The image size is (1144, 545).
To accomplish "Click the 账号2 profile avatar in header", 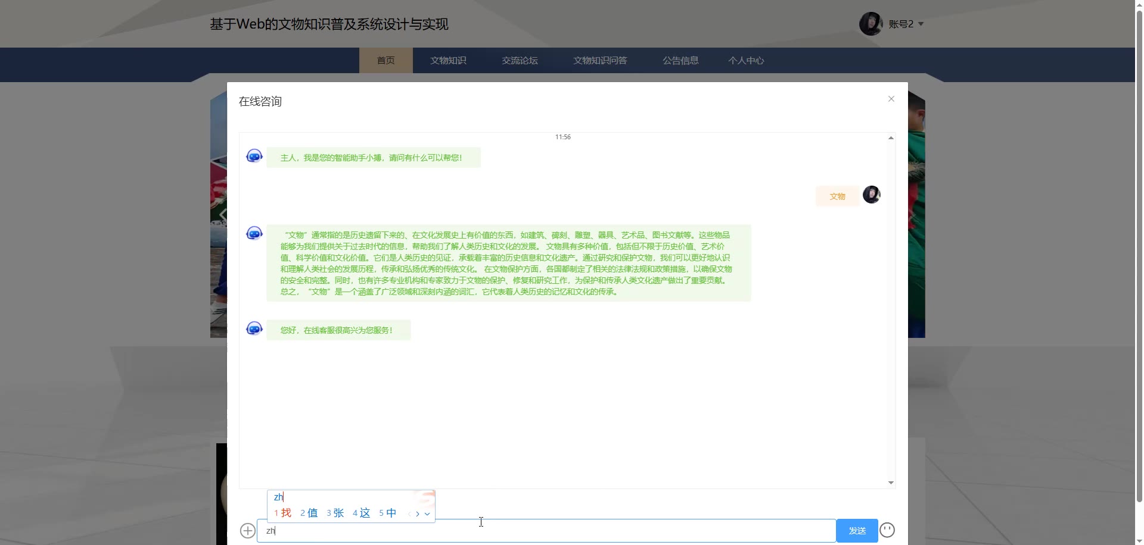I will tap(871, 24).
